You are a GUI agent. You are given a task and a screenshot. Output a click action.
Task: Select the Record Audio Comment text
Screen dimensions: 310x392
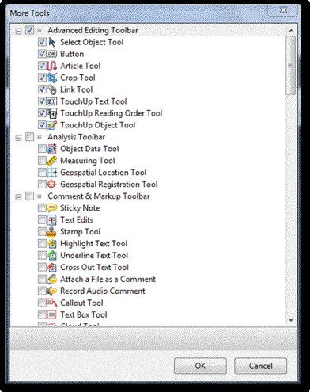click(103, 291)
